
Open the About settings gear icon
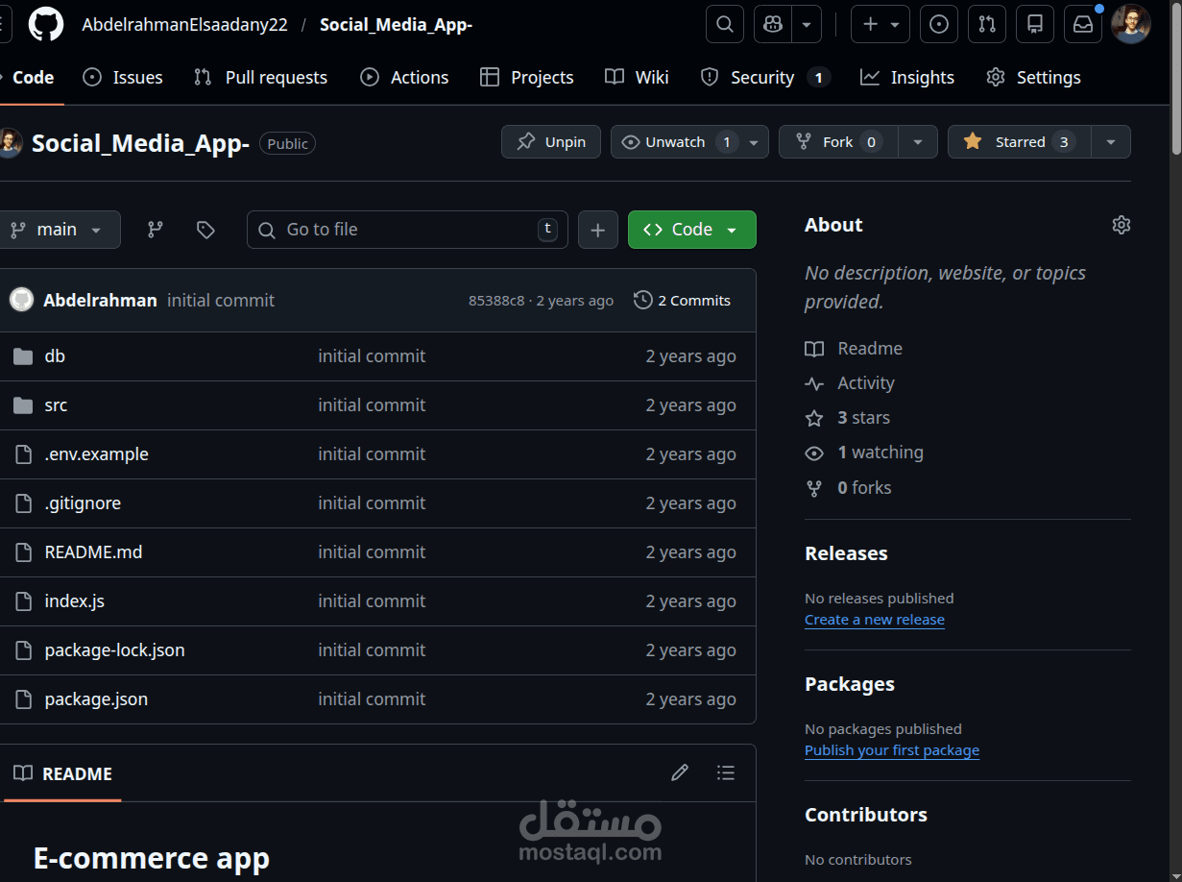coord(1121,225)
